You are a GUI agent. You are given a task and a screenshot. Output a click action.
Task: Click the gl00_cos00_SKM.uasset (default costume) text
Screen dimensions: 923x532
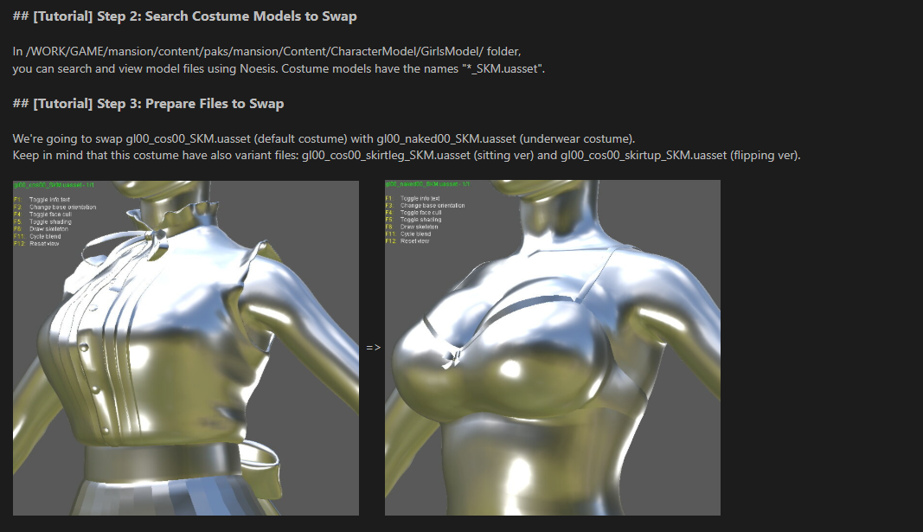[236, 139]
